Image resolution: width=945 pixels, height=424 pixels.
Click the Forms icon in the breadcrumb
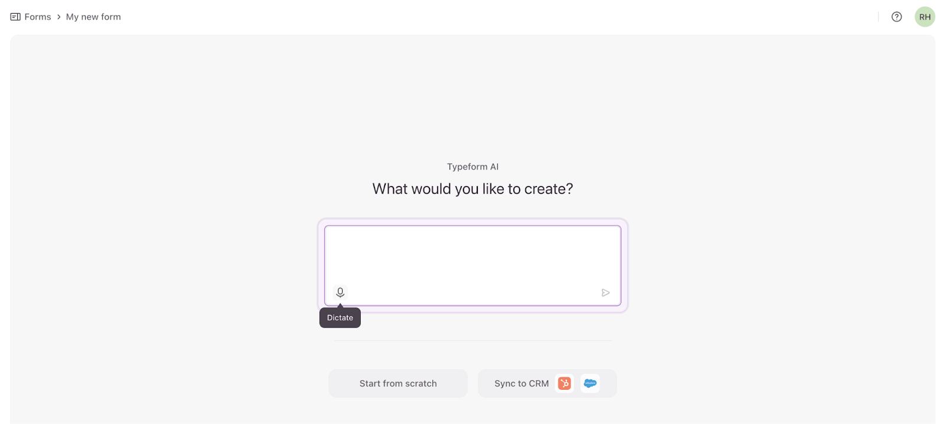point(15,17)
